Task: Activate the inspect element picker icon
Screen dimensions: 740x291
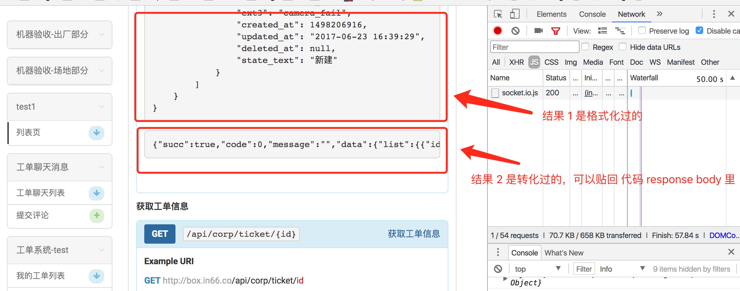Action: 498,14
